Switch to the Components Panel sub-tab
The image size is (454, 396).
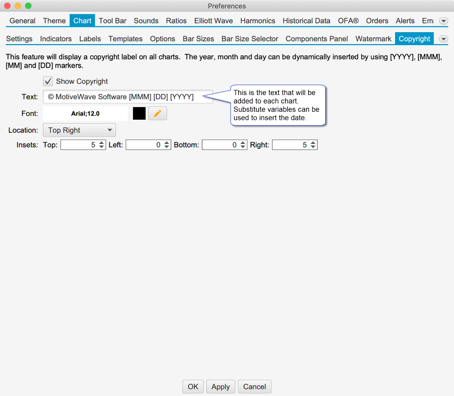click(x=317, y=39)
